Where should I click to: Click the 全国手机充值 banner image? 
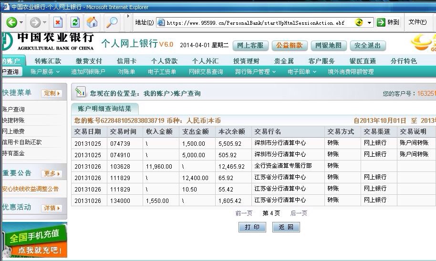pyautogui.click(x=34, y=240)
